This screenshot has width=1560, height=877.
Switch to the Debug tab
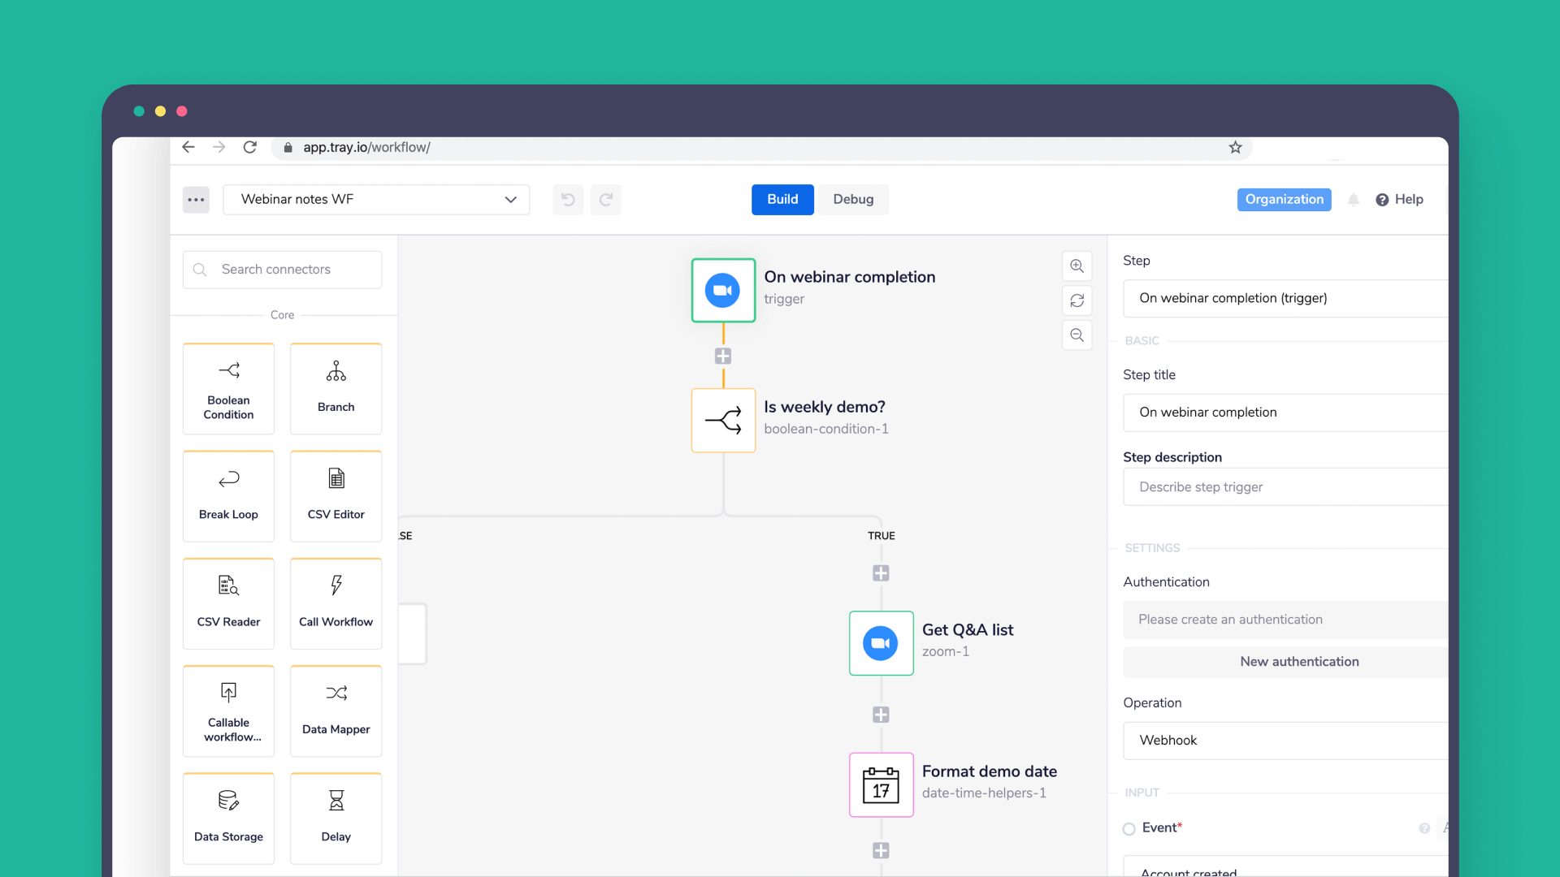click(852, 199)
